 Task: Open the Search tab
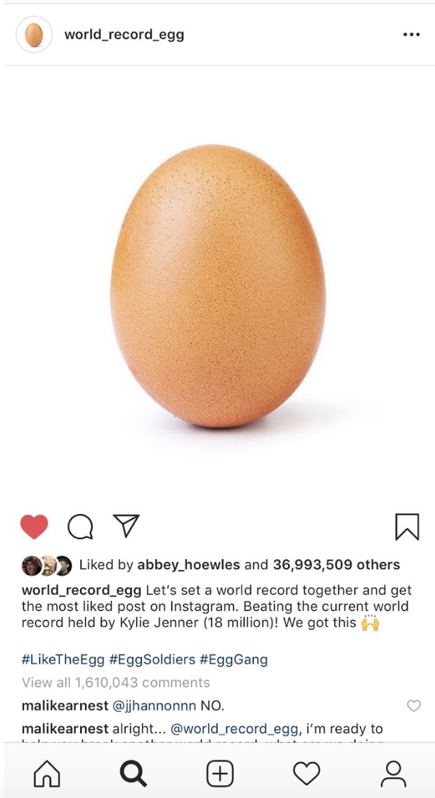[x=133, y=774]
